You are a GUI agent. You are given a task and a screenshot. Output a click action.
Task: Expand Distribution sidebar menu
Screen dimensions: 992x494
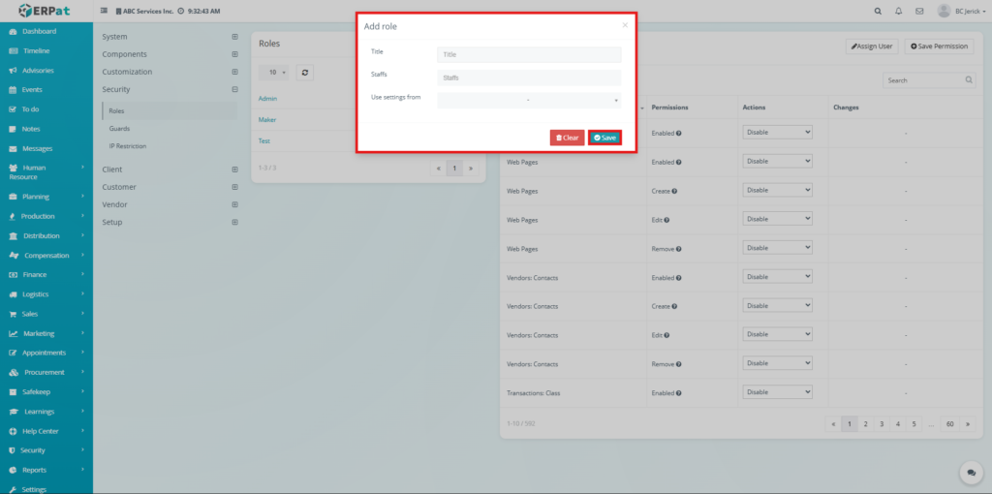tap(46, 236)
